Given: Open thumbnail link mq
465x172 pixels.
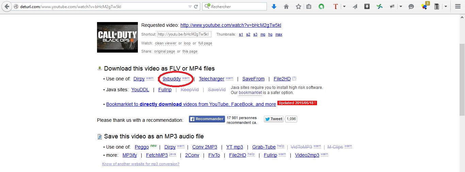Looking at the screenshot, I should 263,34.
